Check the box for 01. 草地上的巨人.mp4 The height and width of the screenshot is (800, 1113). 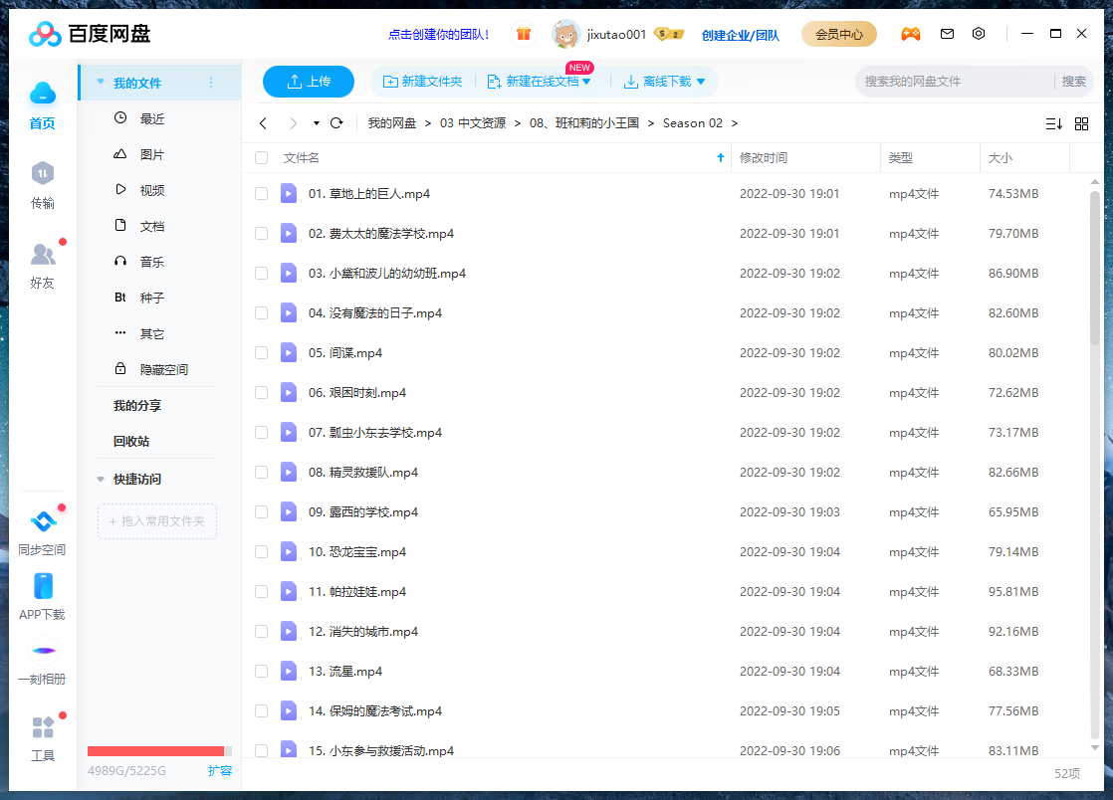(261, 194)
